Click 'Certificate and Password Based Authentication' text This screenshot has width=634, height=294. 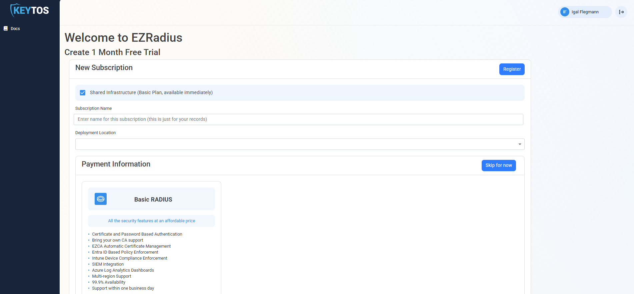(x=137, y=234)
